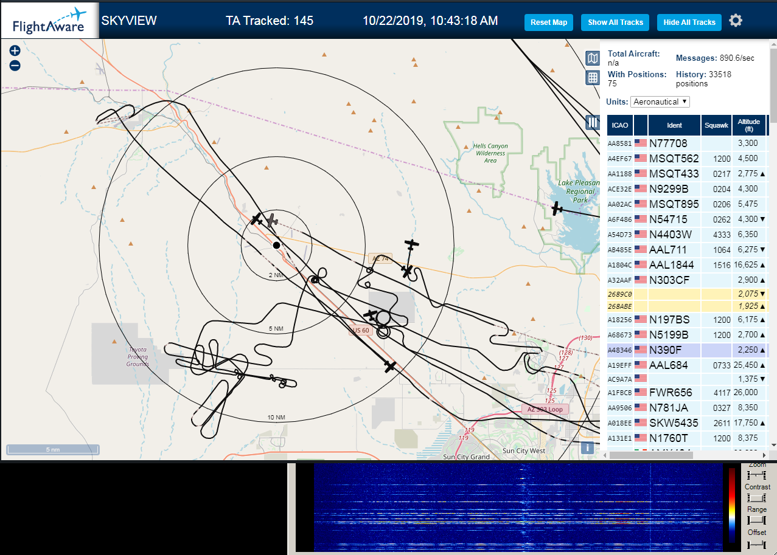Click the spectrum color scale bar
777x555 pixels.
pyautogui.click(x=732, y=505)
